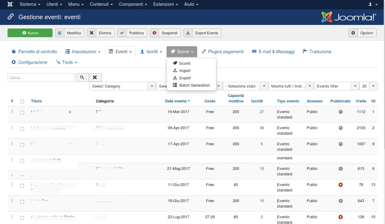The height and width of the screenshot is (224, 385).
Task: Expand the Events filter dropdown
Action: 336,86
